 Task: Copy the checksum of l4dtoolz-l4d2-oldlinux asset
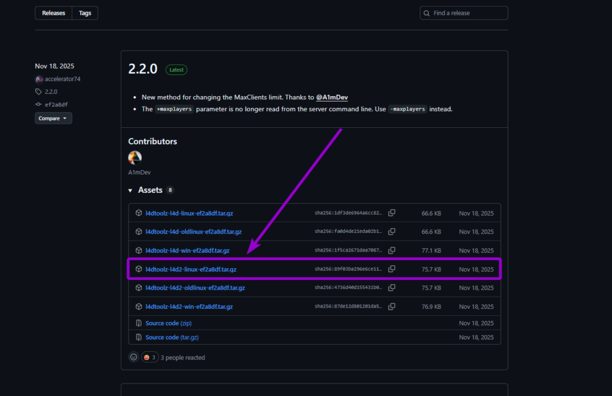391,287
